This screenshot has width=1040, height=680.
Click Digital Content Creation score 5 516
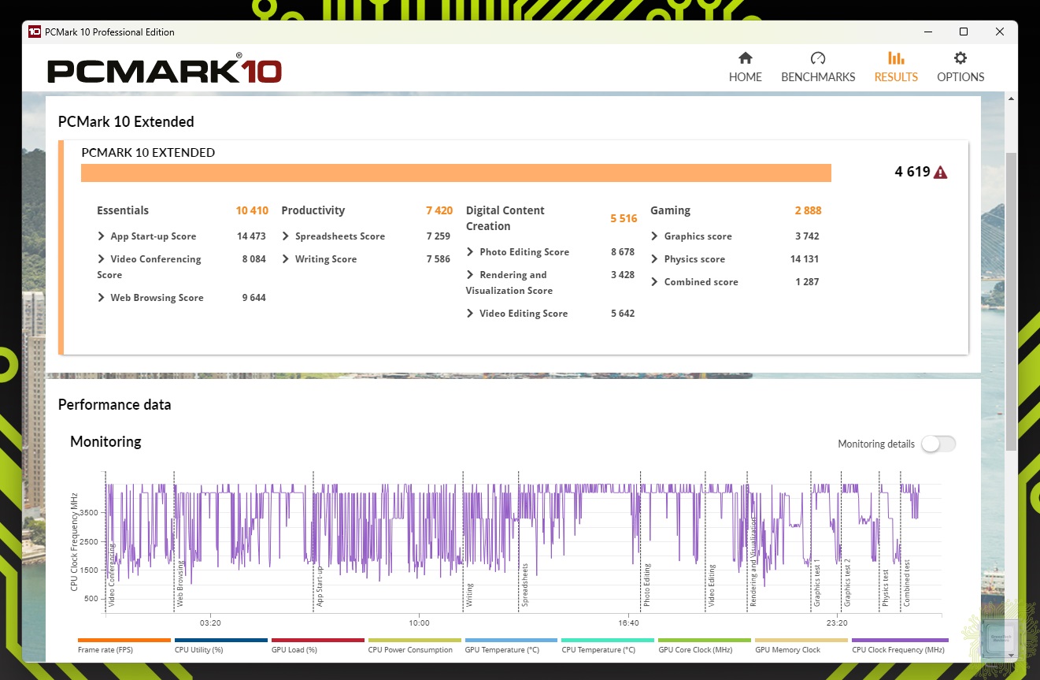pyautogui.click(x=624, y=218)
